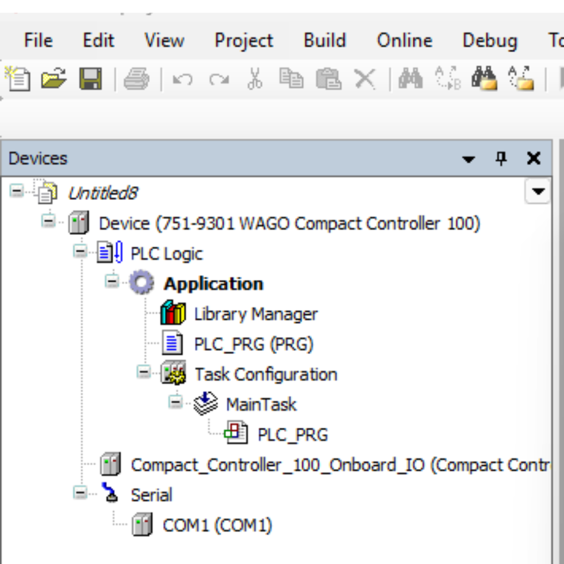Image resolution: width=564 pixels, height=564 pixels.
Task: Click the Save toolbar button
Action: click(91, 77)
